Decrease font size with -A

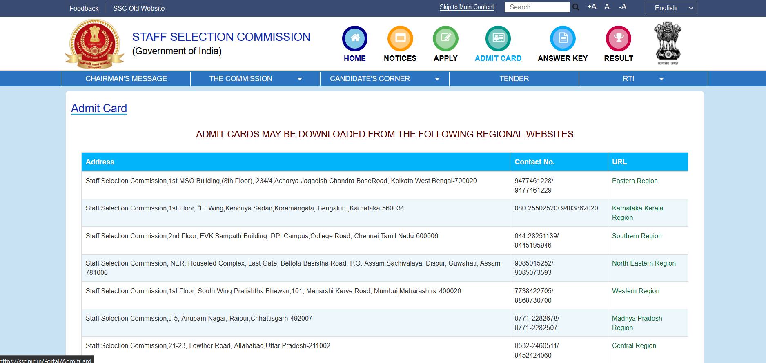[622, 7]
